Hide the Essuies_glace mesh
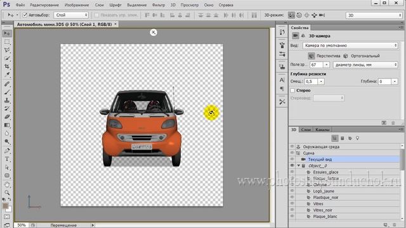406x228 pixels. tap(292, 172)
